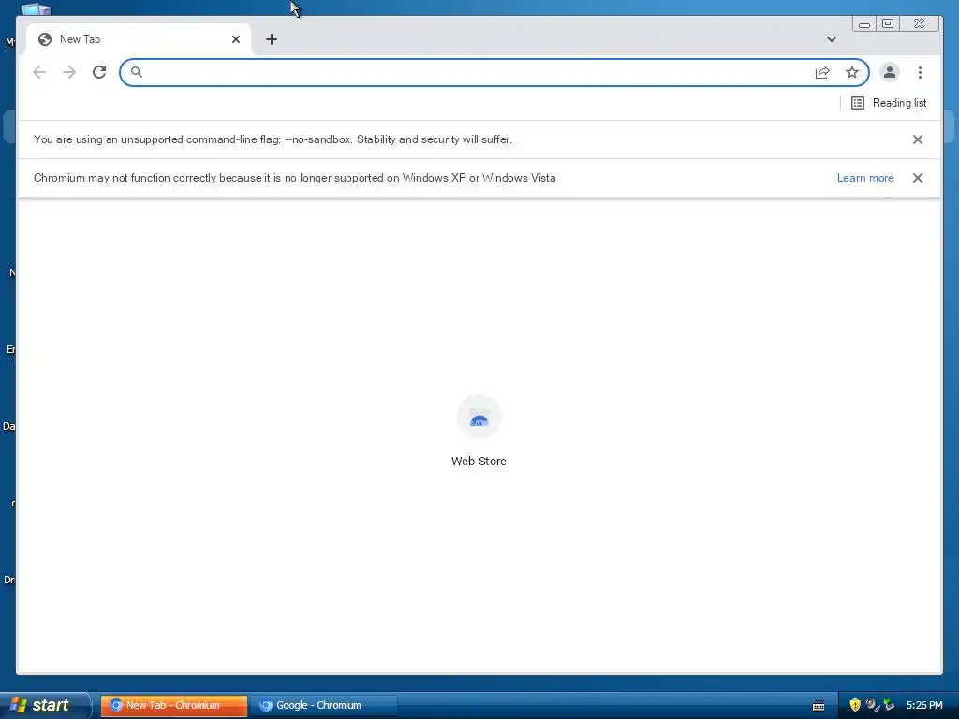This screenshot has width=959, height=719.
Task: Bookmark this tab with the star icon
Action: coord(852,73)
